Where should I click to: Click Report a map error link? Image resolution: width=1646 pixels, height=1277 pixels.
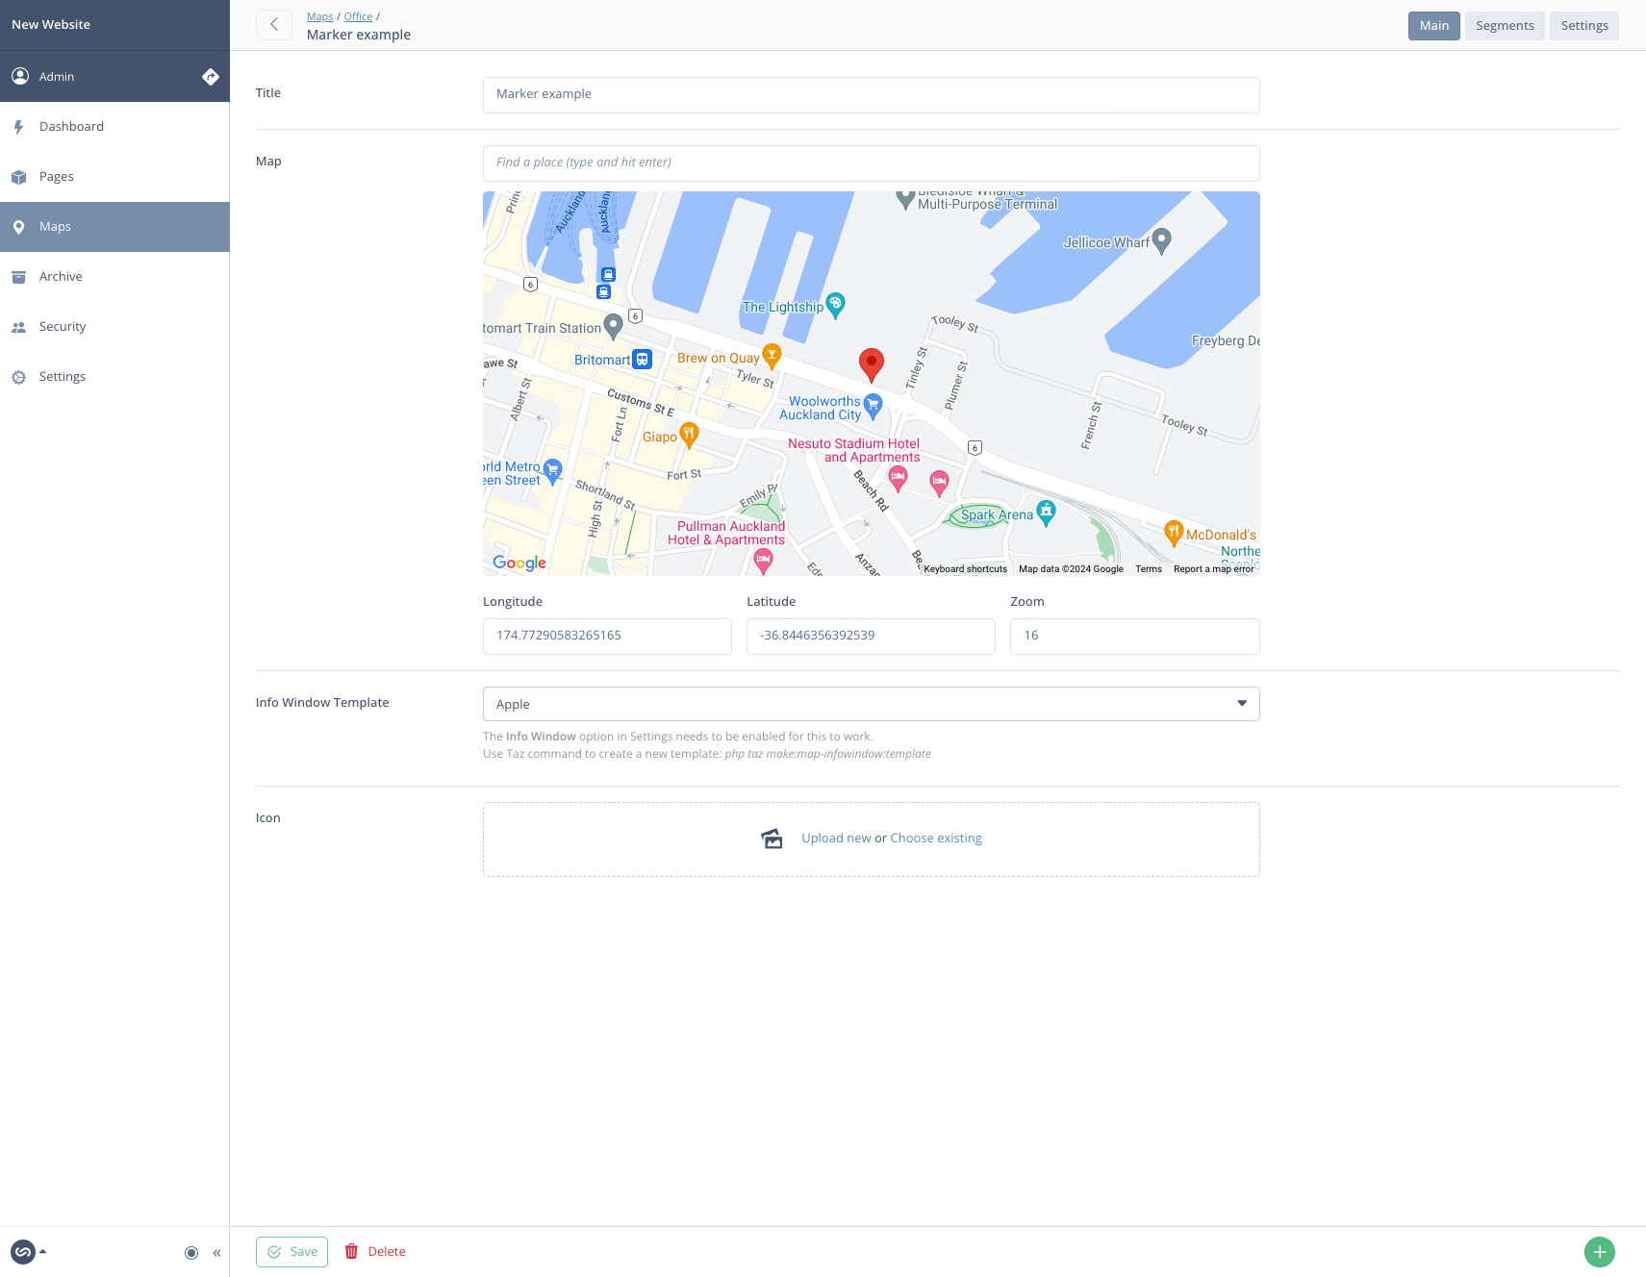point(1214,569)
